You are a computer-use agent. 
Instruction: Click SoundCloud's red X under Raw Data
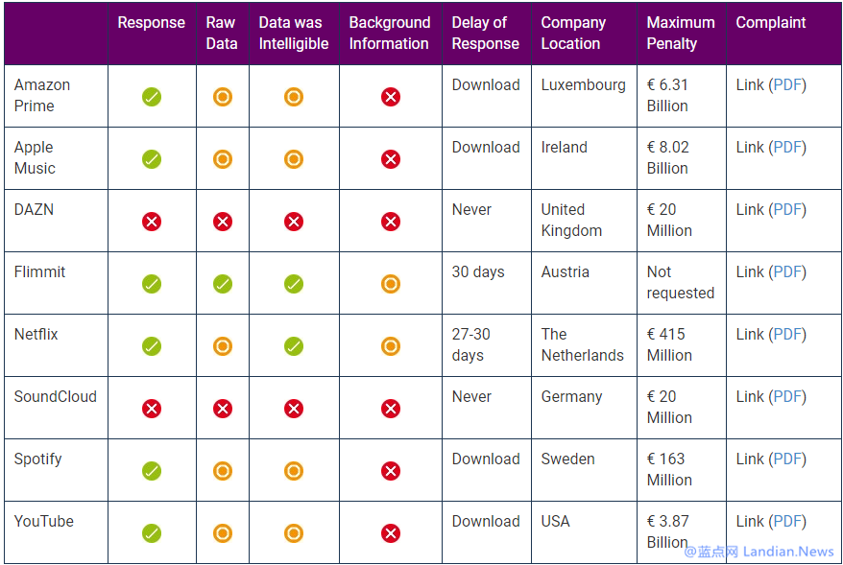(223, 409)
